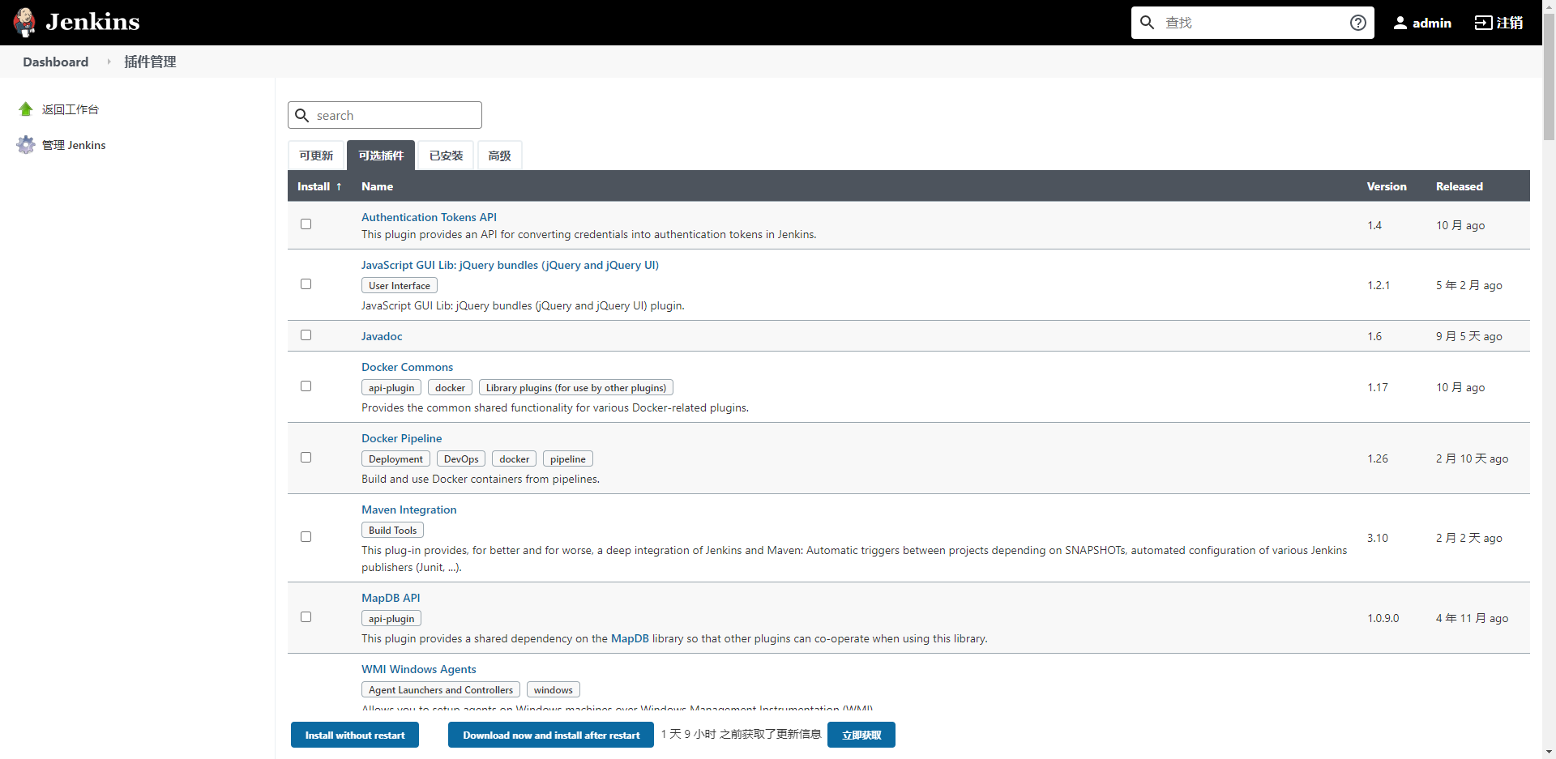Click the magnifier icon in top search box

[1147, 23]
